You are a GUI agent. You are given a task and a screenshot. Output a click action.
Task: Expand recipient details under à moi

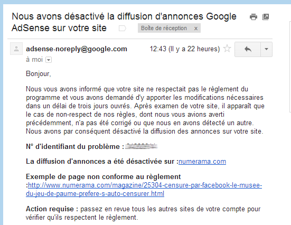point(49,60)
